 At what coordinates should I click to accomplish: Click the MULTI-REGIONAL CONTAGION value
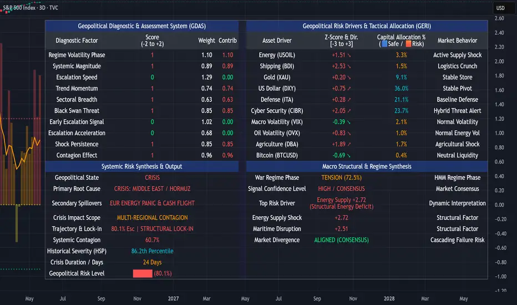[x=152, y=218]
